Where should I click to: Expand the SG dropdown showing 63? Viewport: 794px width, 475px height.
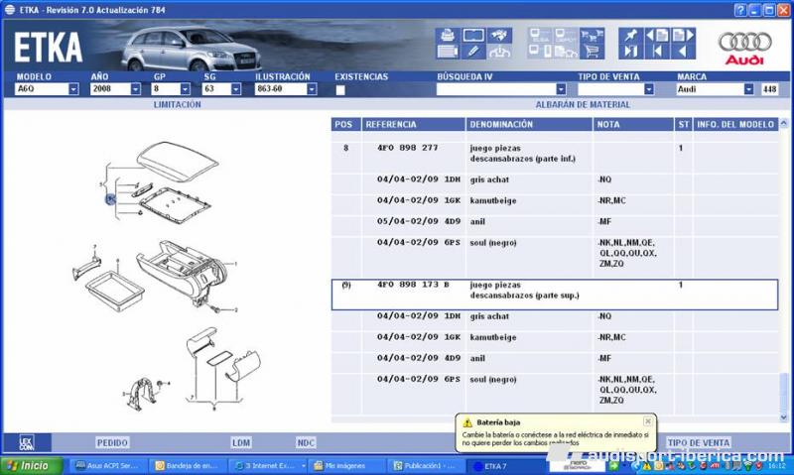(x=235, y=89)
